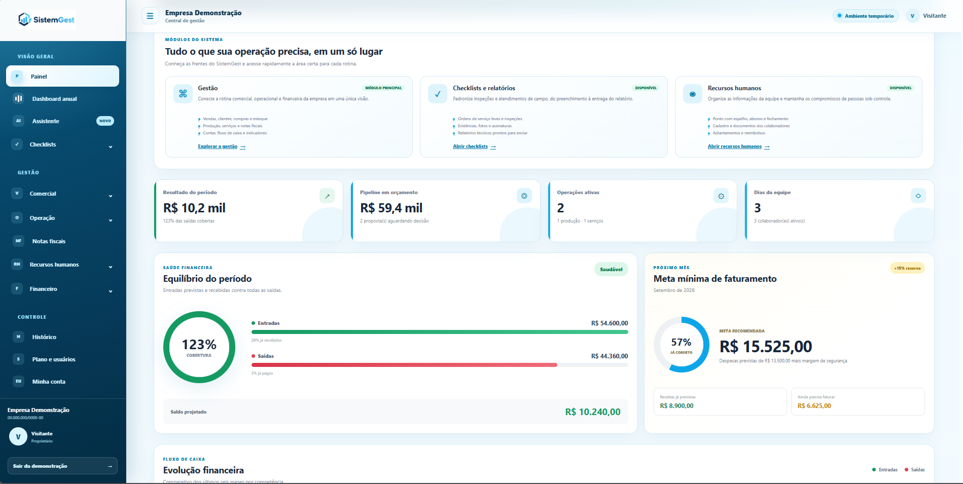Click the sidebar footer Visitante avatar
Viewport: 963px width, 484px height.
18,436
